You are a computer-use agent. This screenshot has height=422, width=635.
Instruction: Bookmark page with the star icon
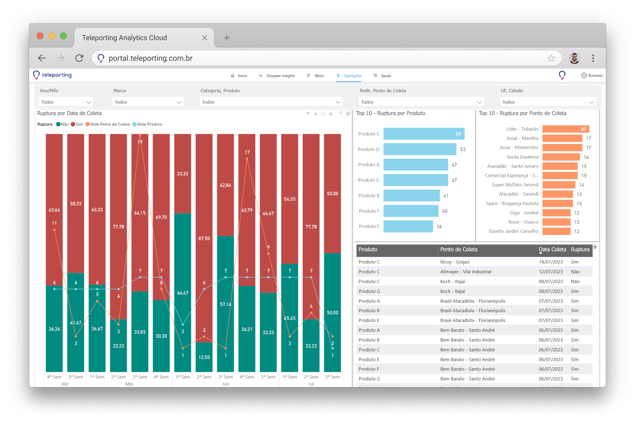point(551,58)
